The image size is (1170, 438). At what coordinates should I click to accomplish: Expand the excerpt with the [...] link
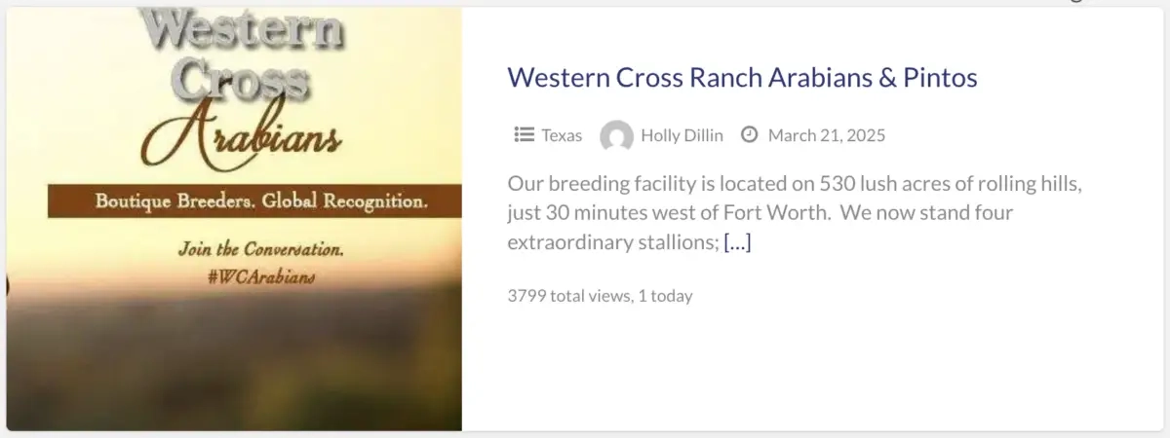pyautogui.click(x=737, y=242)
